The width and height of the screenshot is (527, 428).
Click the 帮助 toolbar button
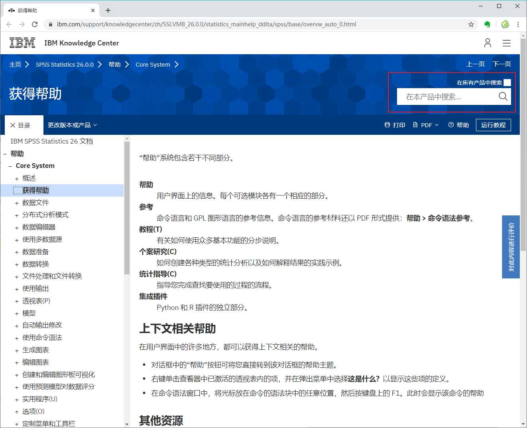tap(458, 125)
